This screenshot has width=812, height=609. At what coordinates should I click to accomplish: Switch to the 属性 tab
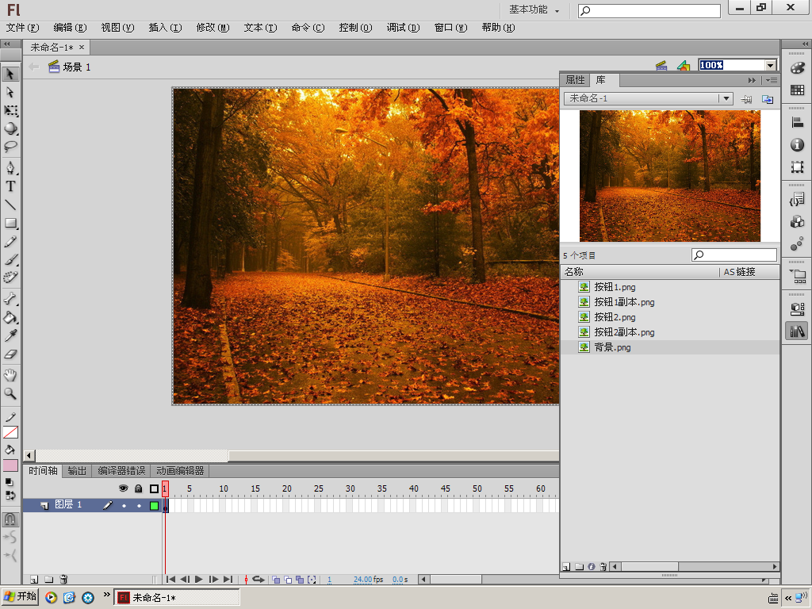tap(575, 80)
